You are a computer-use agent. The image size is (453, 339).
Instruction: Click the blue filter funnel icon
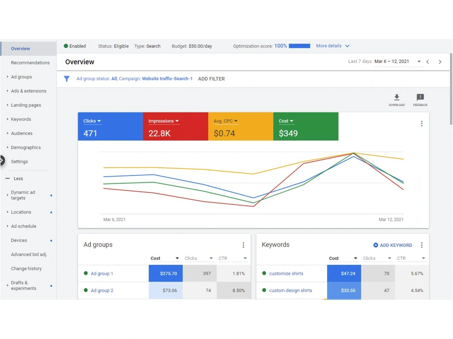[67, 79]
